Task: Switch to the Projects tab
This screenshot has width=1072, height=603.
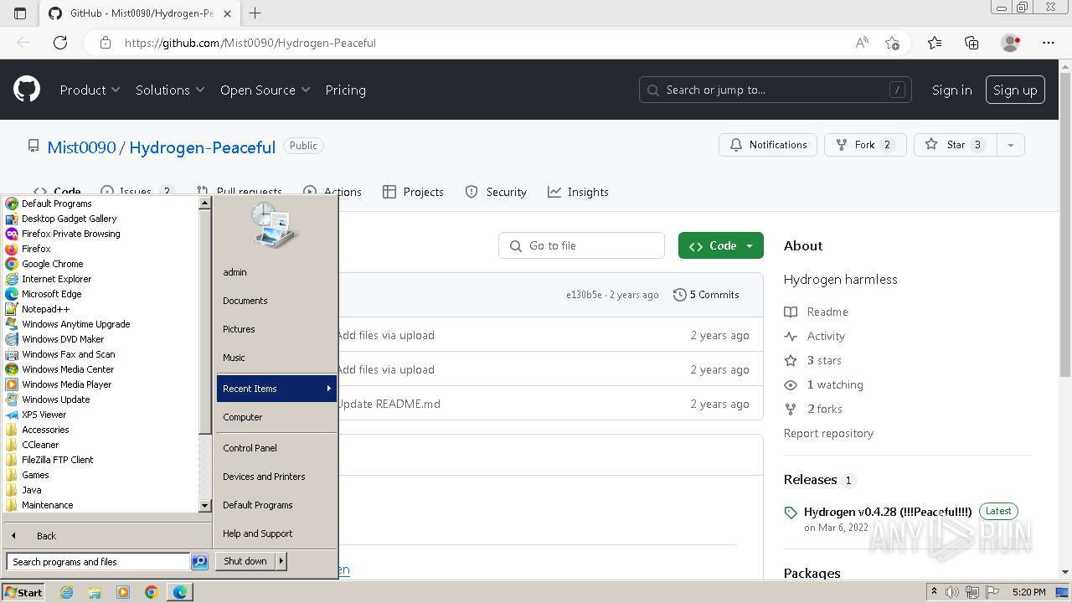Action: [x=413, y=192]
